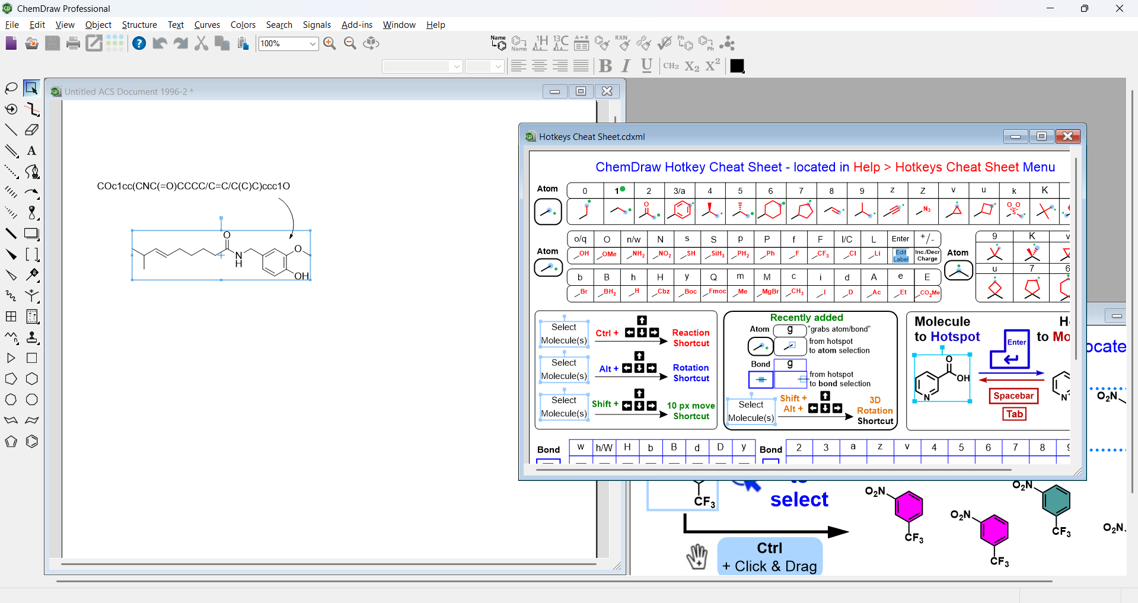The width and height of the screenshot is (1138, 603).
Task: Toggle Underline text formatting
Action: coord(647,66)
